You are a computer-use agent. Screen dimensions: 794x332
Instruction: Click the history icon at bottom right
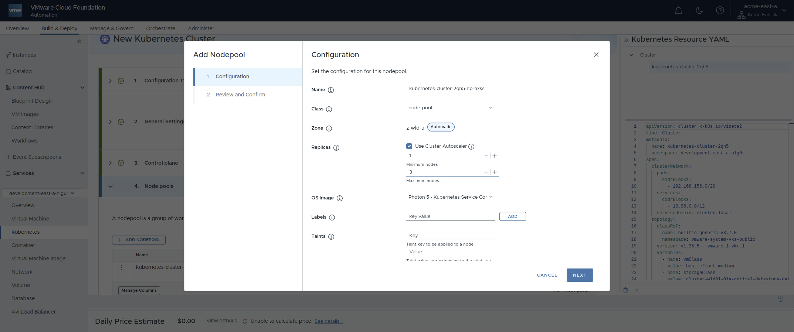[x=781, y=299]
